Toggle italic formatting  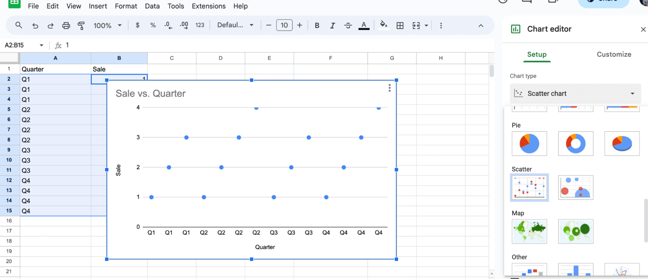click(332, 25)
